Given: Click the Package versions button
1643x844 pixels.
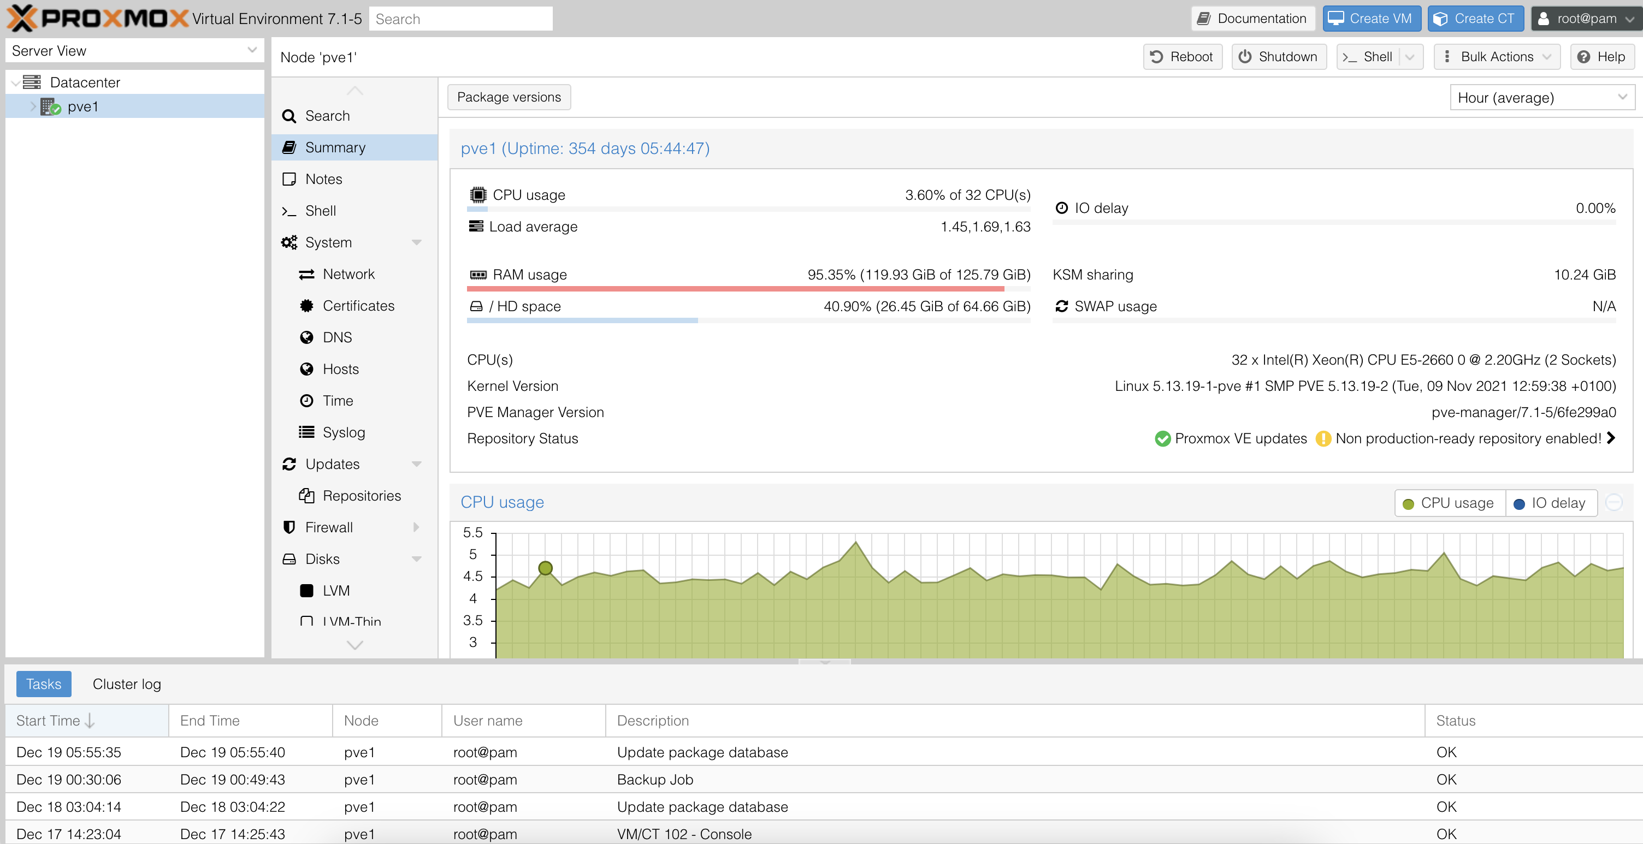Looking at the screenshot, I should pyautogui.click(x=509, y=97).
